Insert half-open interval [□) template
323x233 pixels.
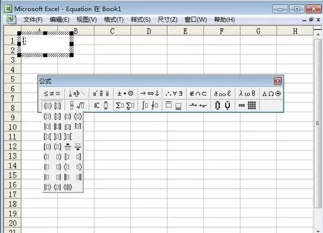pos(47,147)
